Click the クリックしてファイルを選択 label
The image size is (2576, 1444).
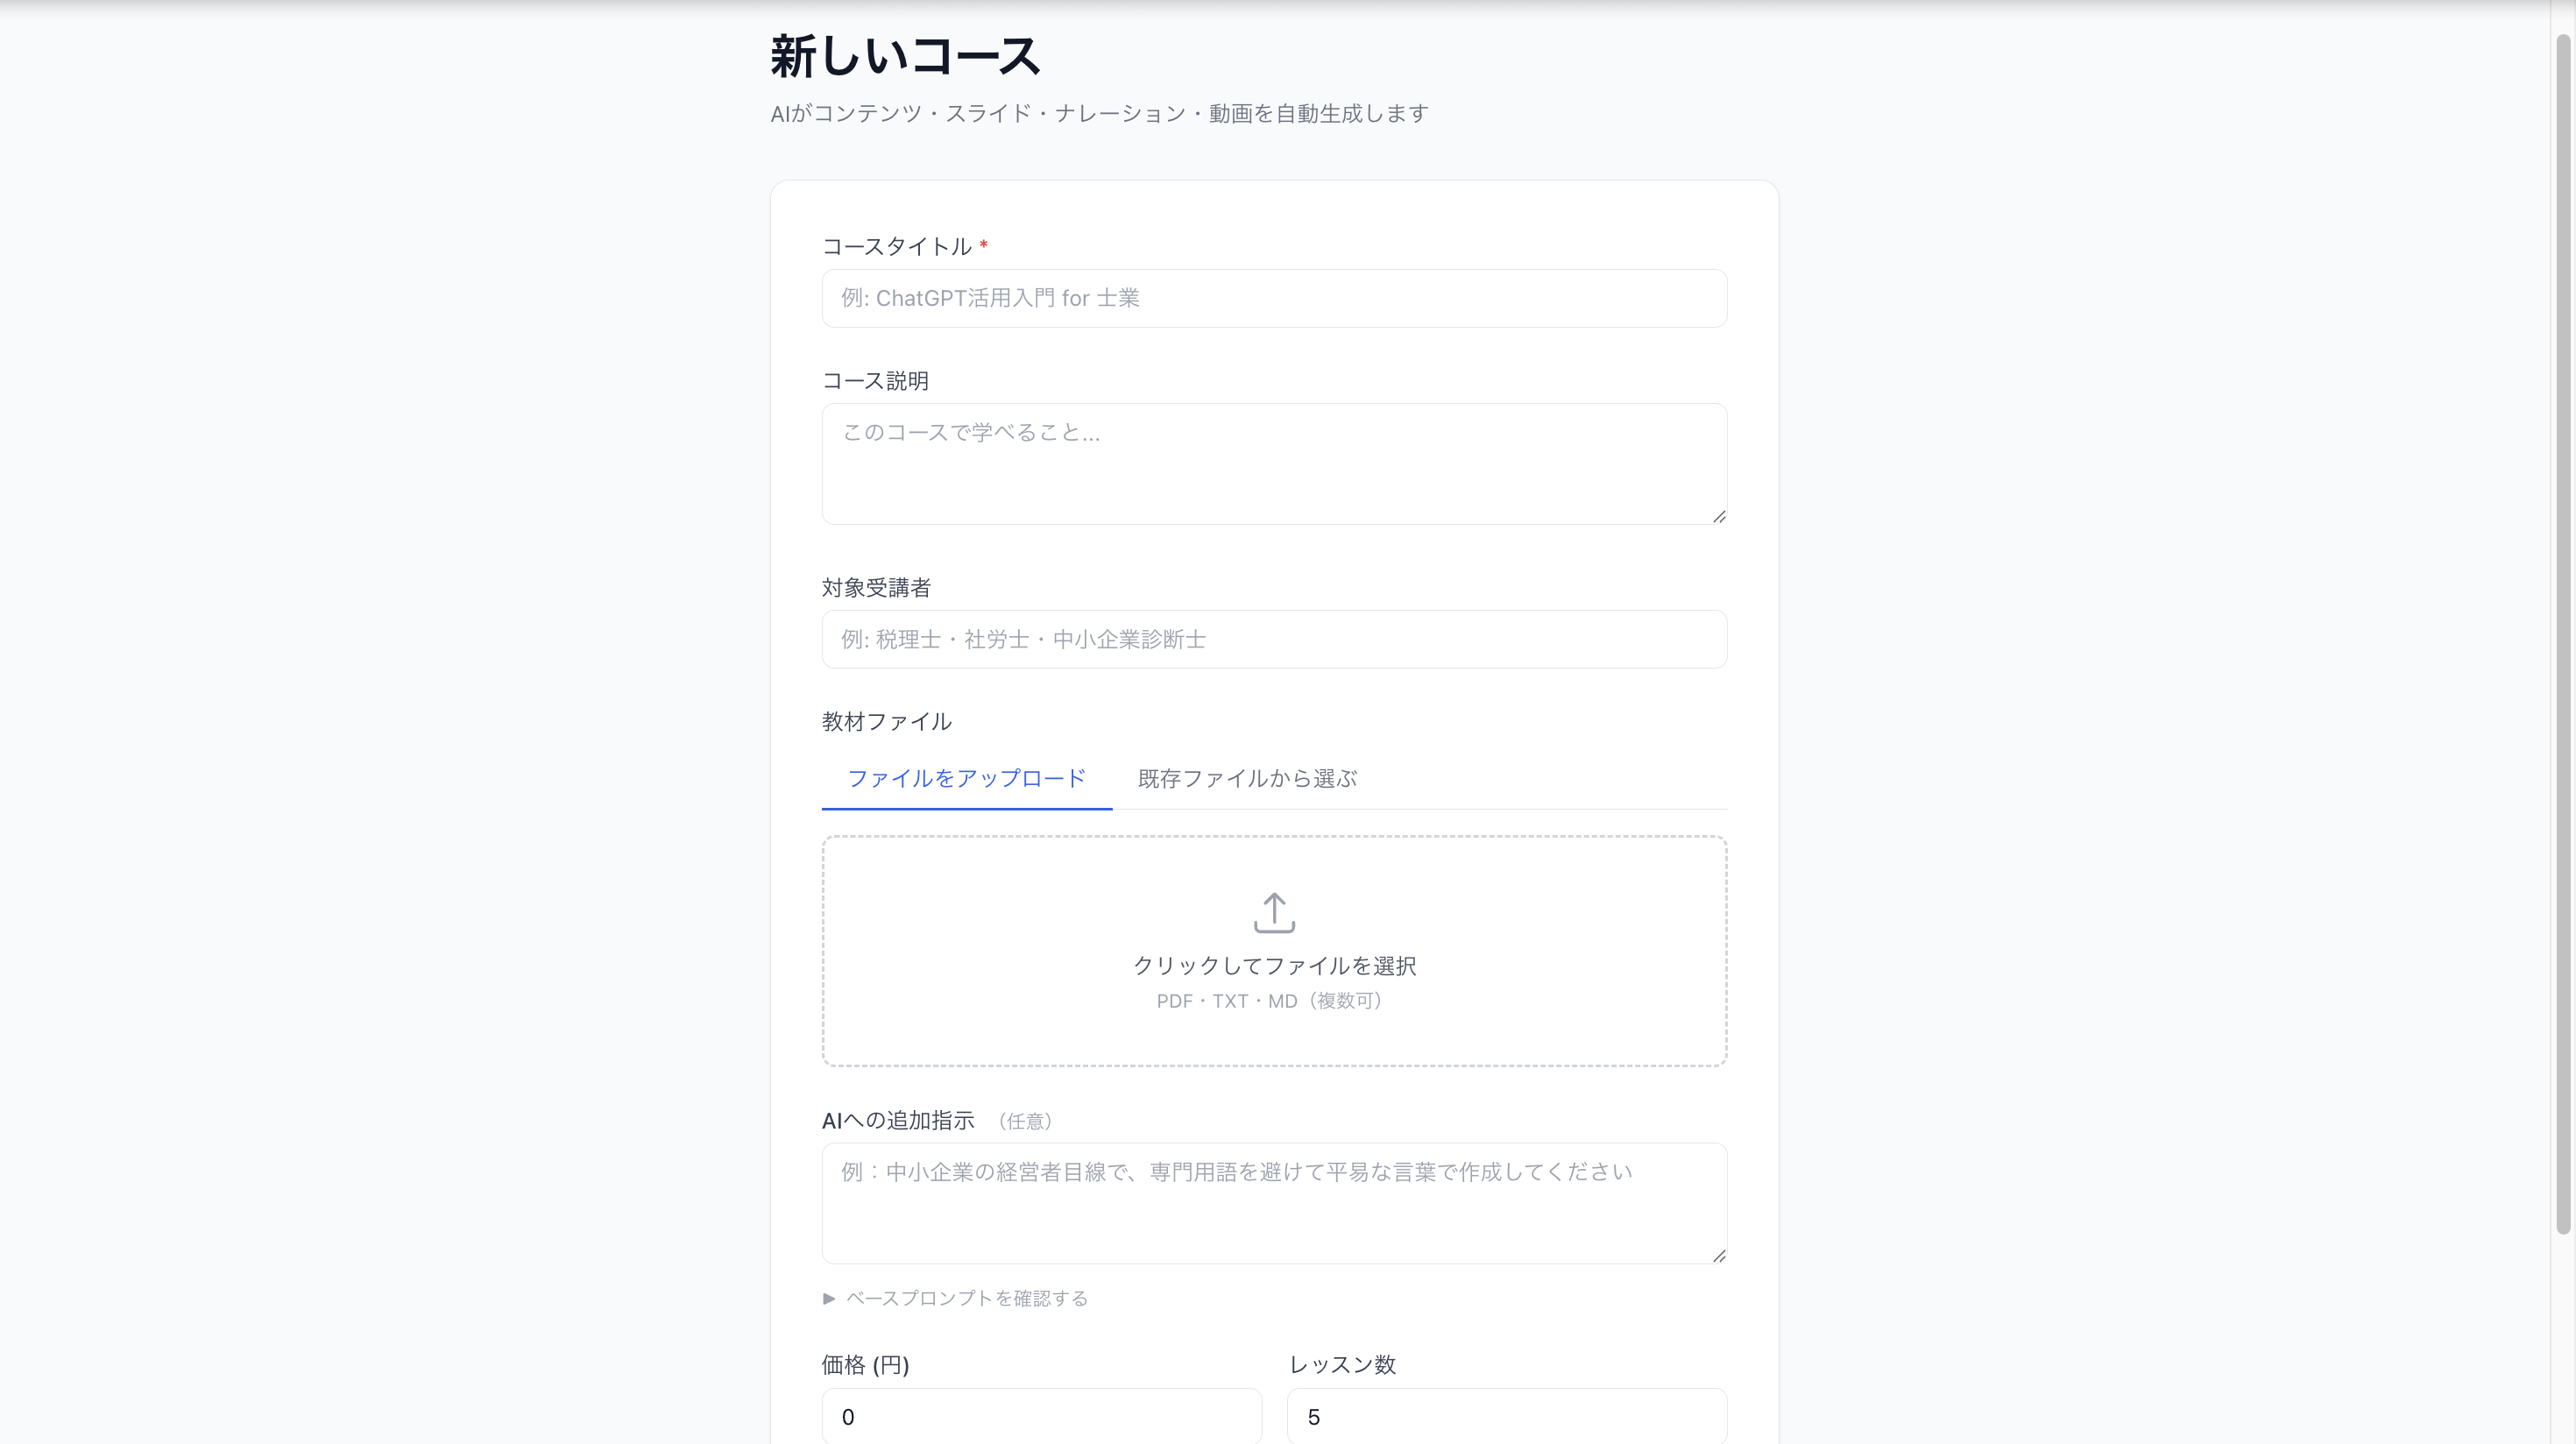[x=1273, y=965]
